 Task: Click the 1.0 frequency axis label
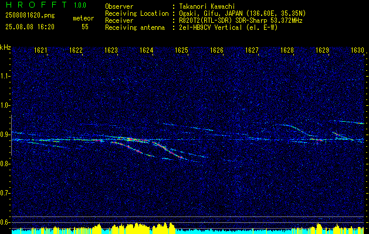5,105
